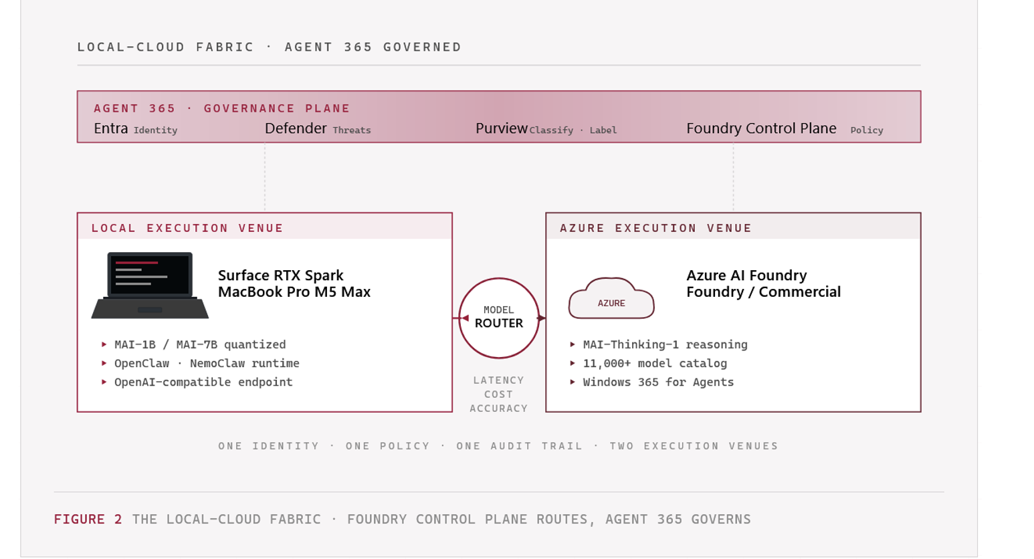1034x559 pixels.
Task: Select the Model Router circle
Action: [x=499, y=318]
